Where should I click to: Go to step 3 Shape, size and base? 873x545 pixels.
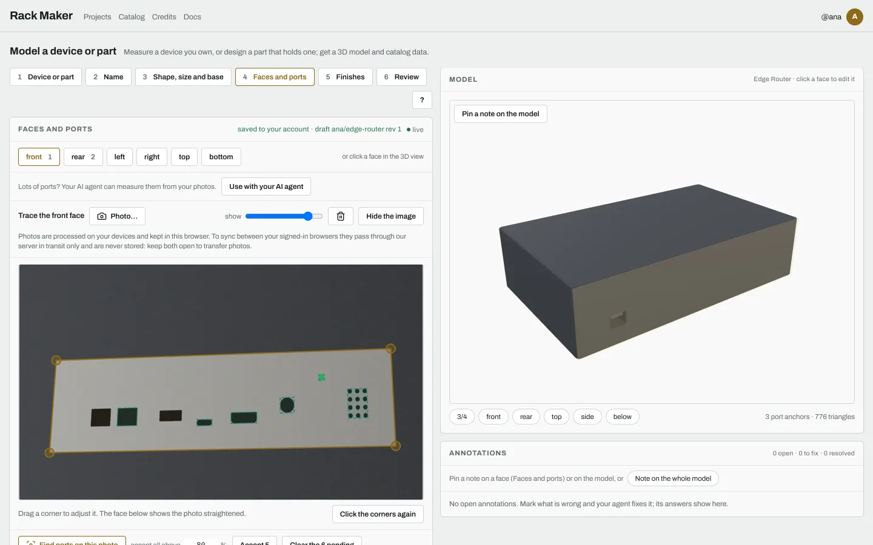[x=183, y=77]
